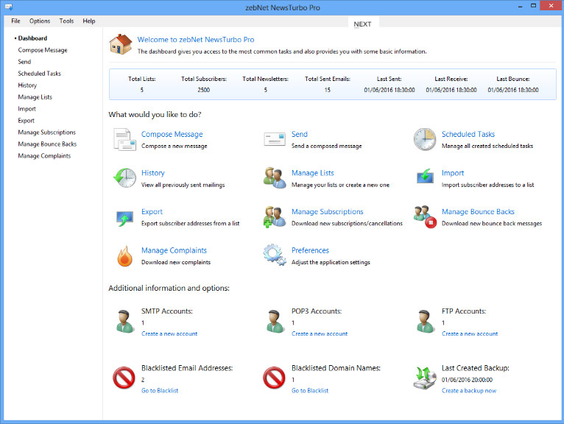
Task: Open the Tools menu
Action: [x=66, y=21]
